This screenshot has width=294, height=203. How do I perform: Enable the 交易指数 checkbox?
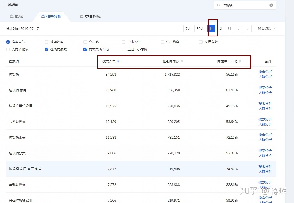[x=201, y=42]
